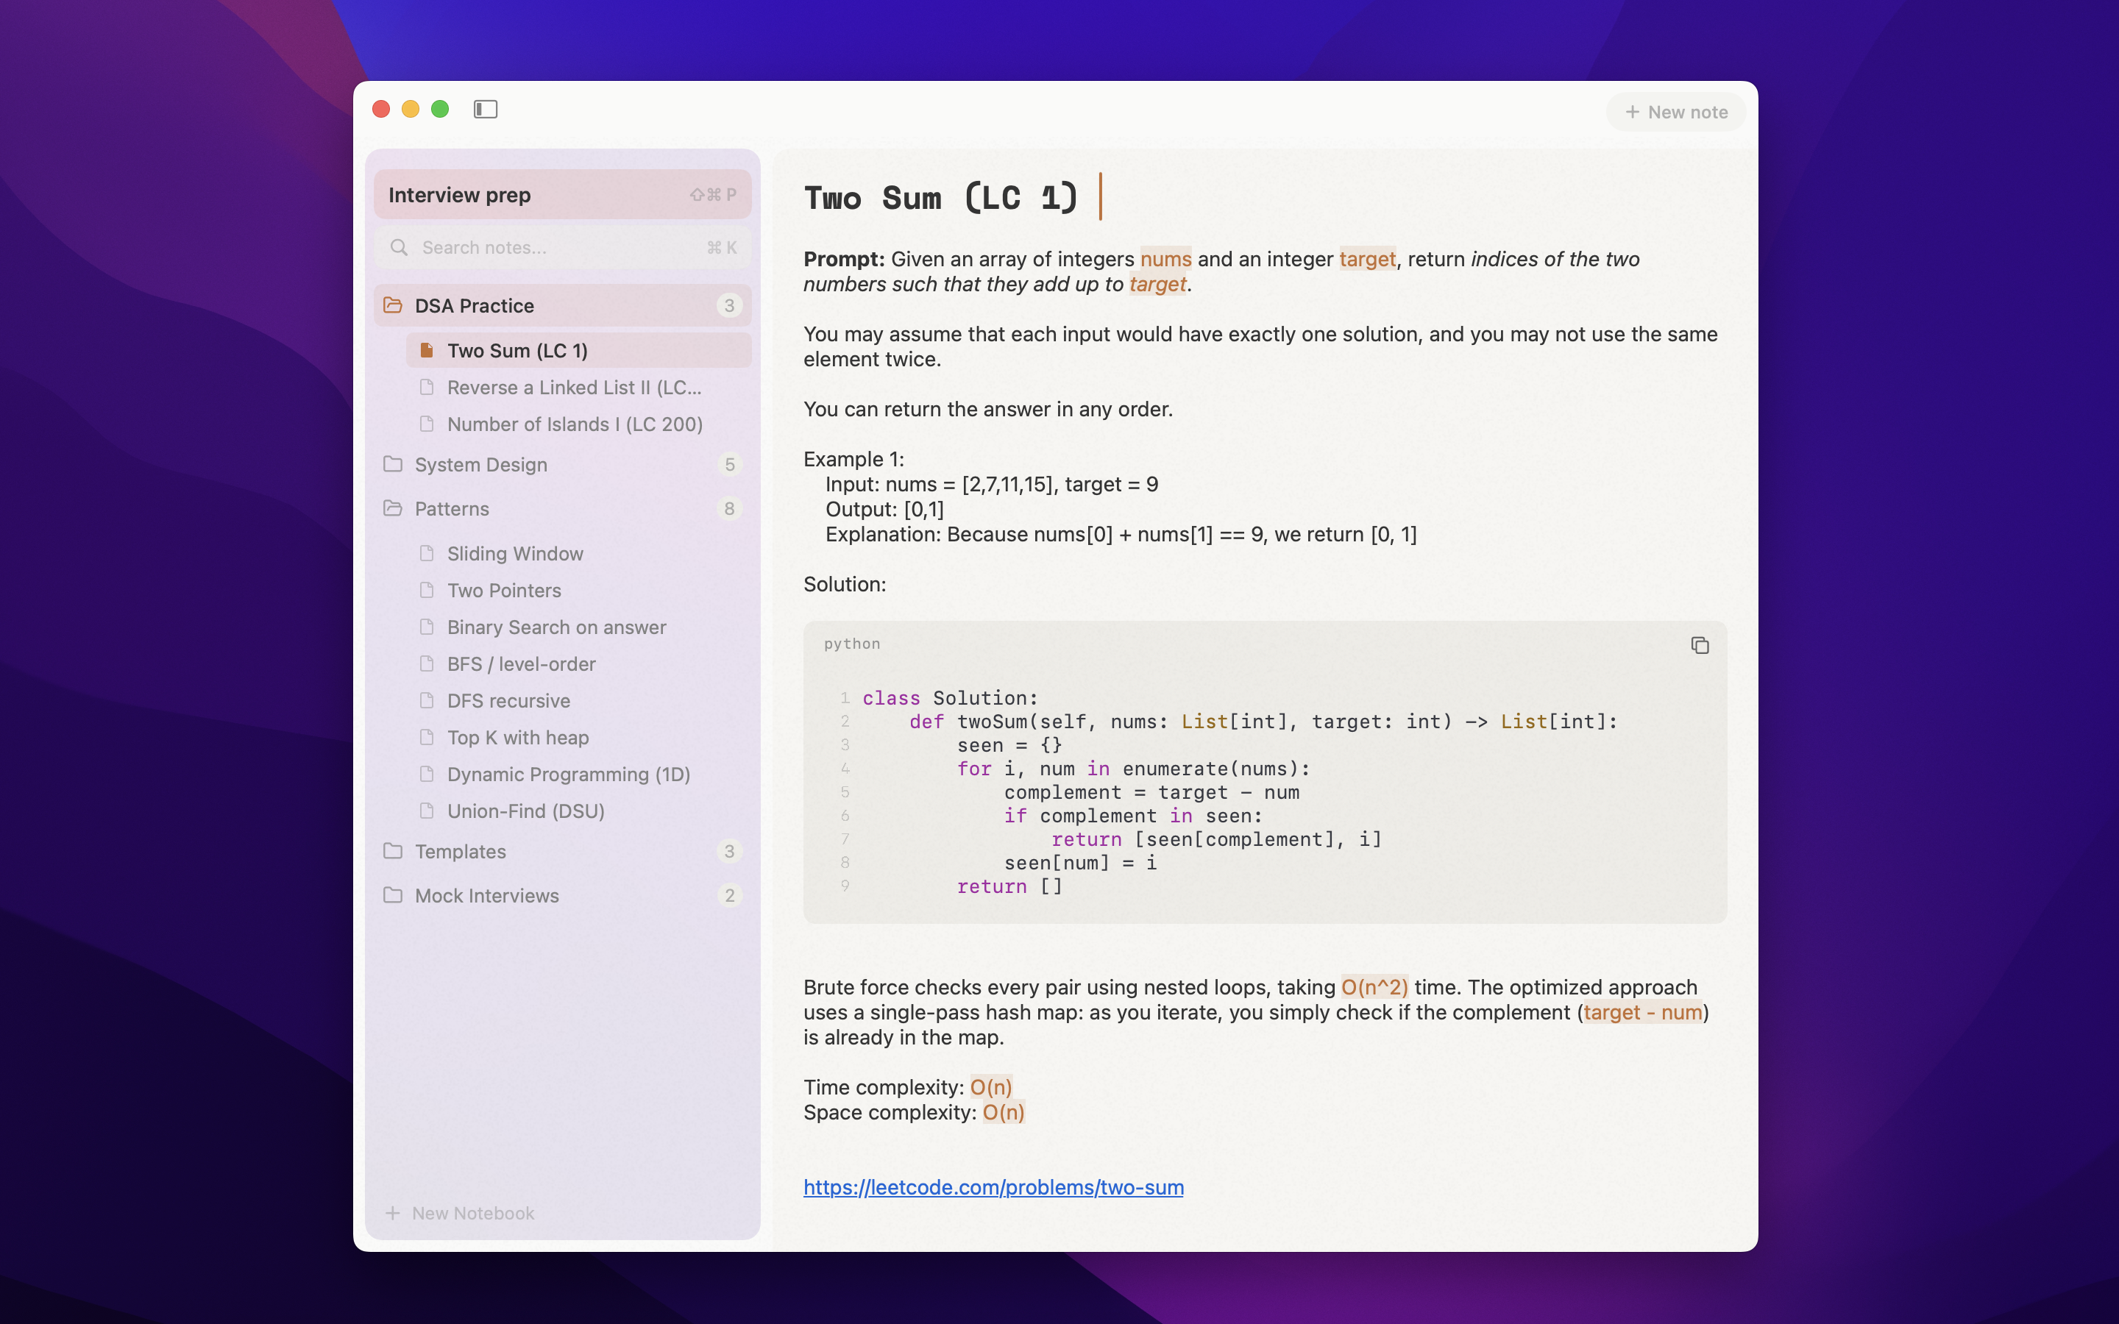The width and height of the screenshot is (2119, 1324).
Task: Click code line def twoSum
Action: [x=1263, y=722]
